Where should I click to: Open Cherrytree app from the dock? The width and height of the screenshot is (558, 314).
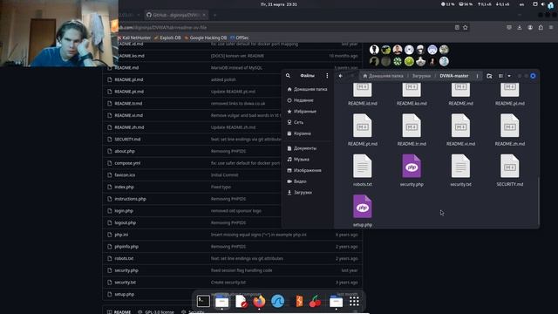click(315, 302)
